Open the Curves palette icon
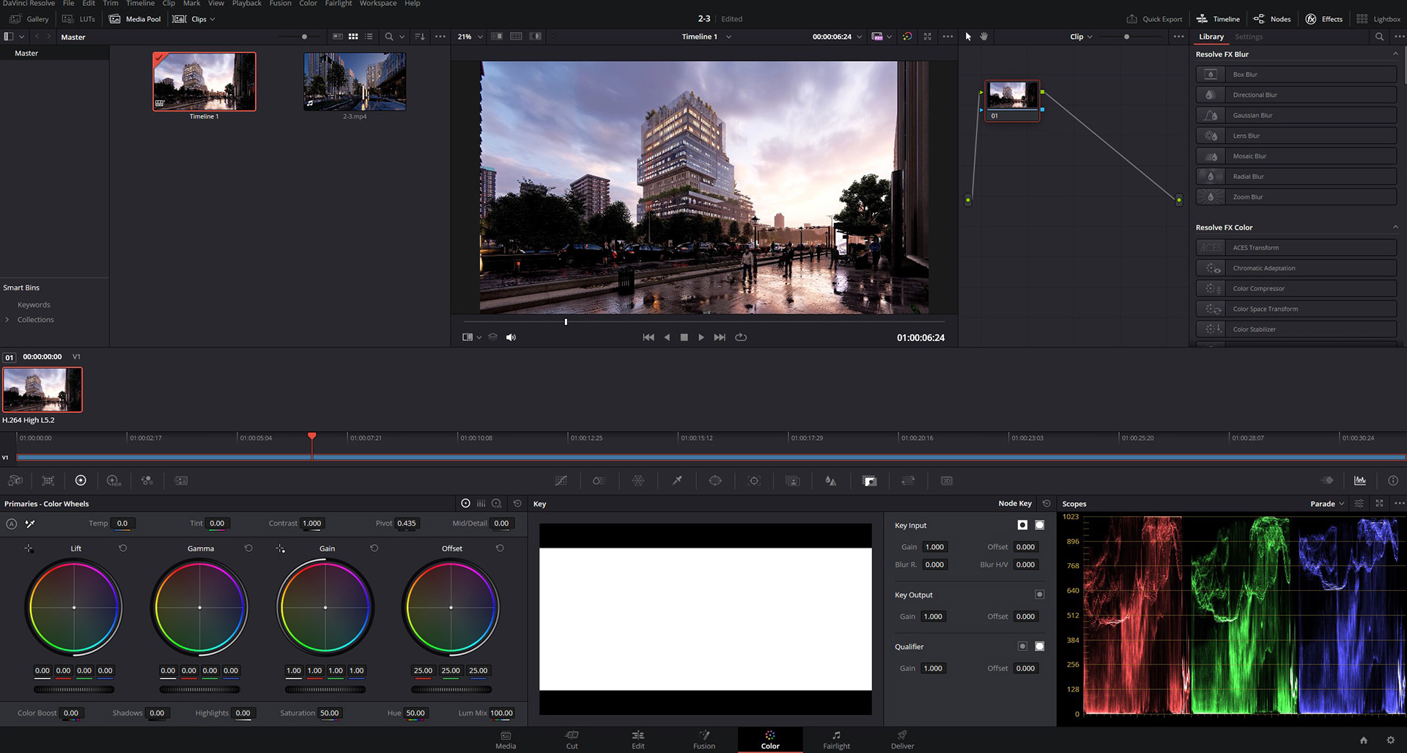This screenshot has height=753, width=1407. tap(561, 481)
